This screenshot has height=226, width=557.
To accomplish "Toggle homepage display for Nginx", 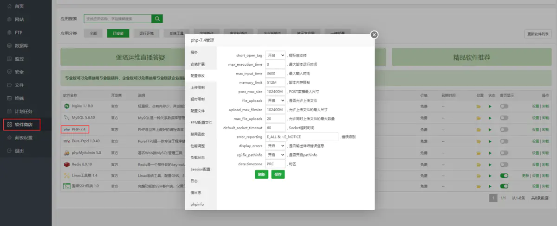I will click(504, 107).
